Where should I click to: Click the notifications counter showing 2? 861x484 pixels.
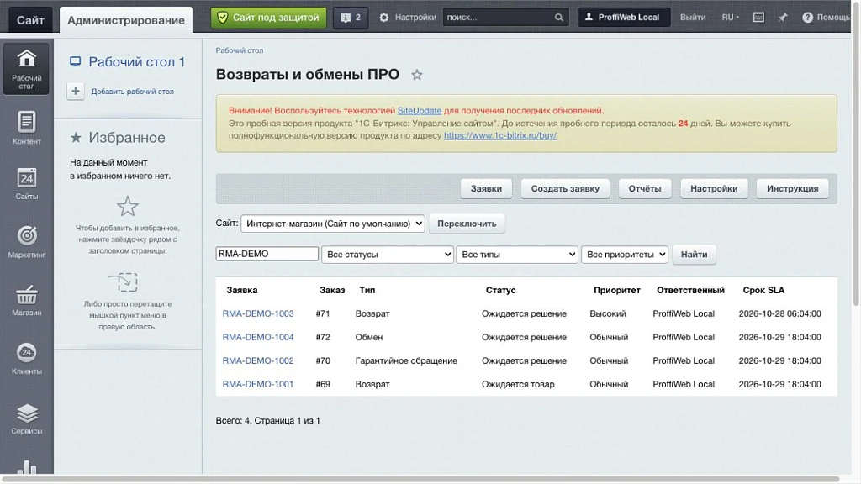tap(351, 18)
